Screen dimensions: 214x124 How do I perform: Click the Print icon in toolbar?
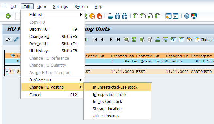(110, 16)
